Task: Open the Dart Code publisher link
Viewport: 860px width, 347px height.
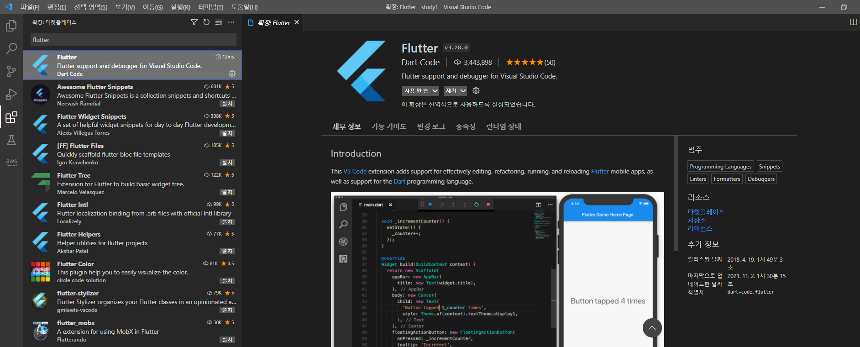Action: coord(420,63)
